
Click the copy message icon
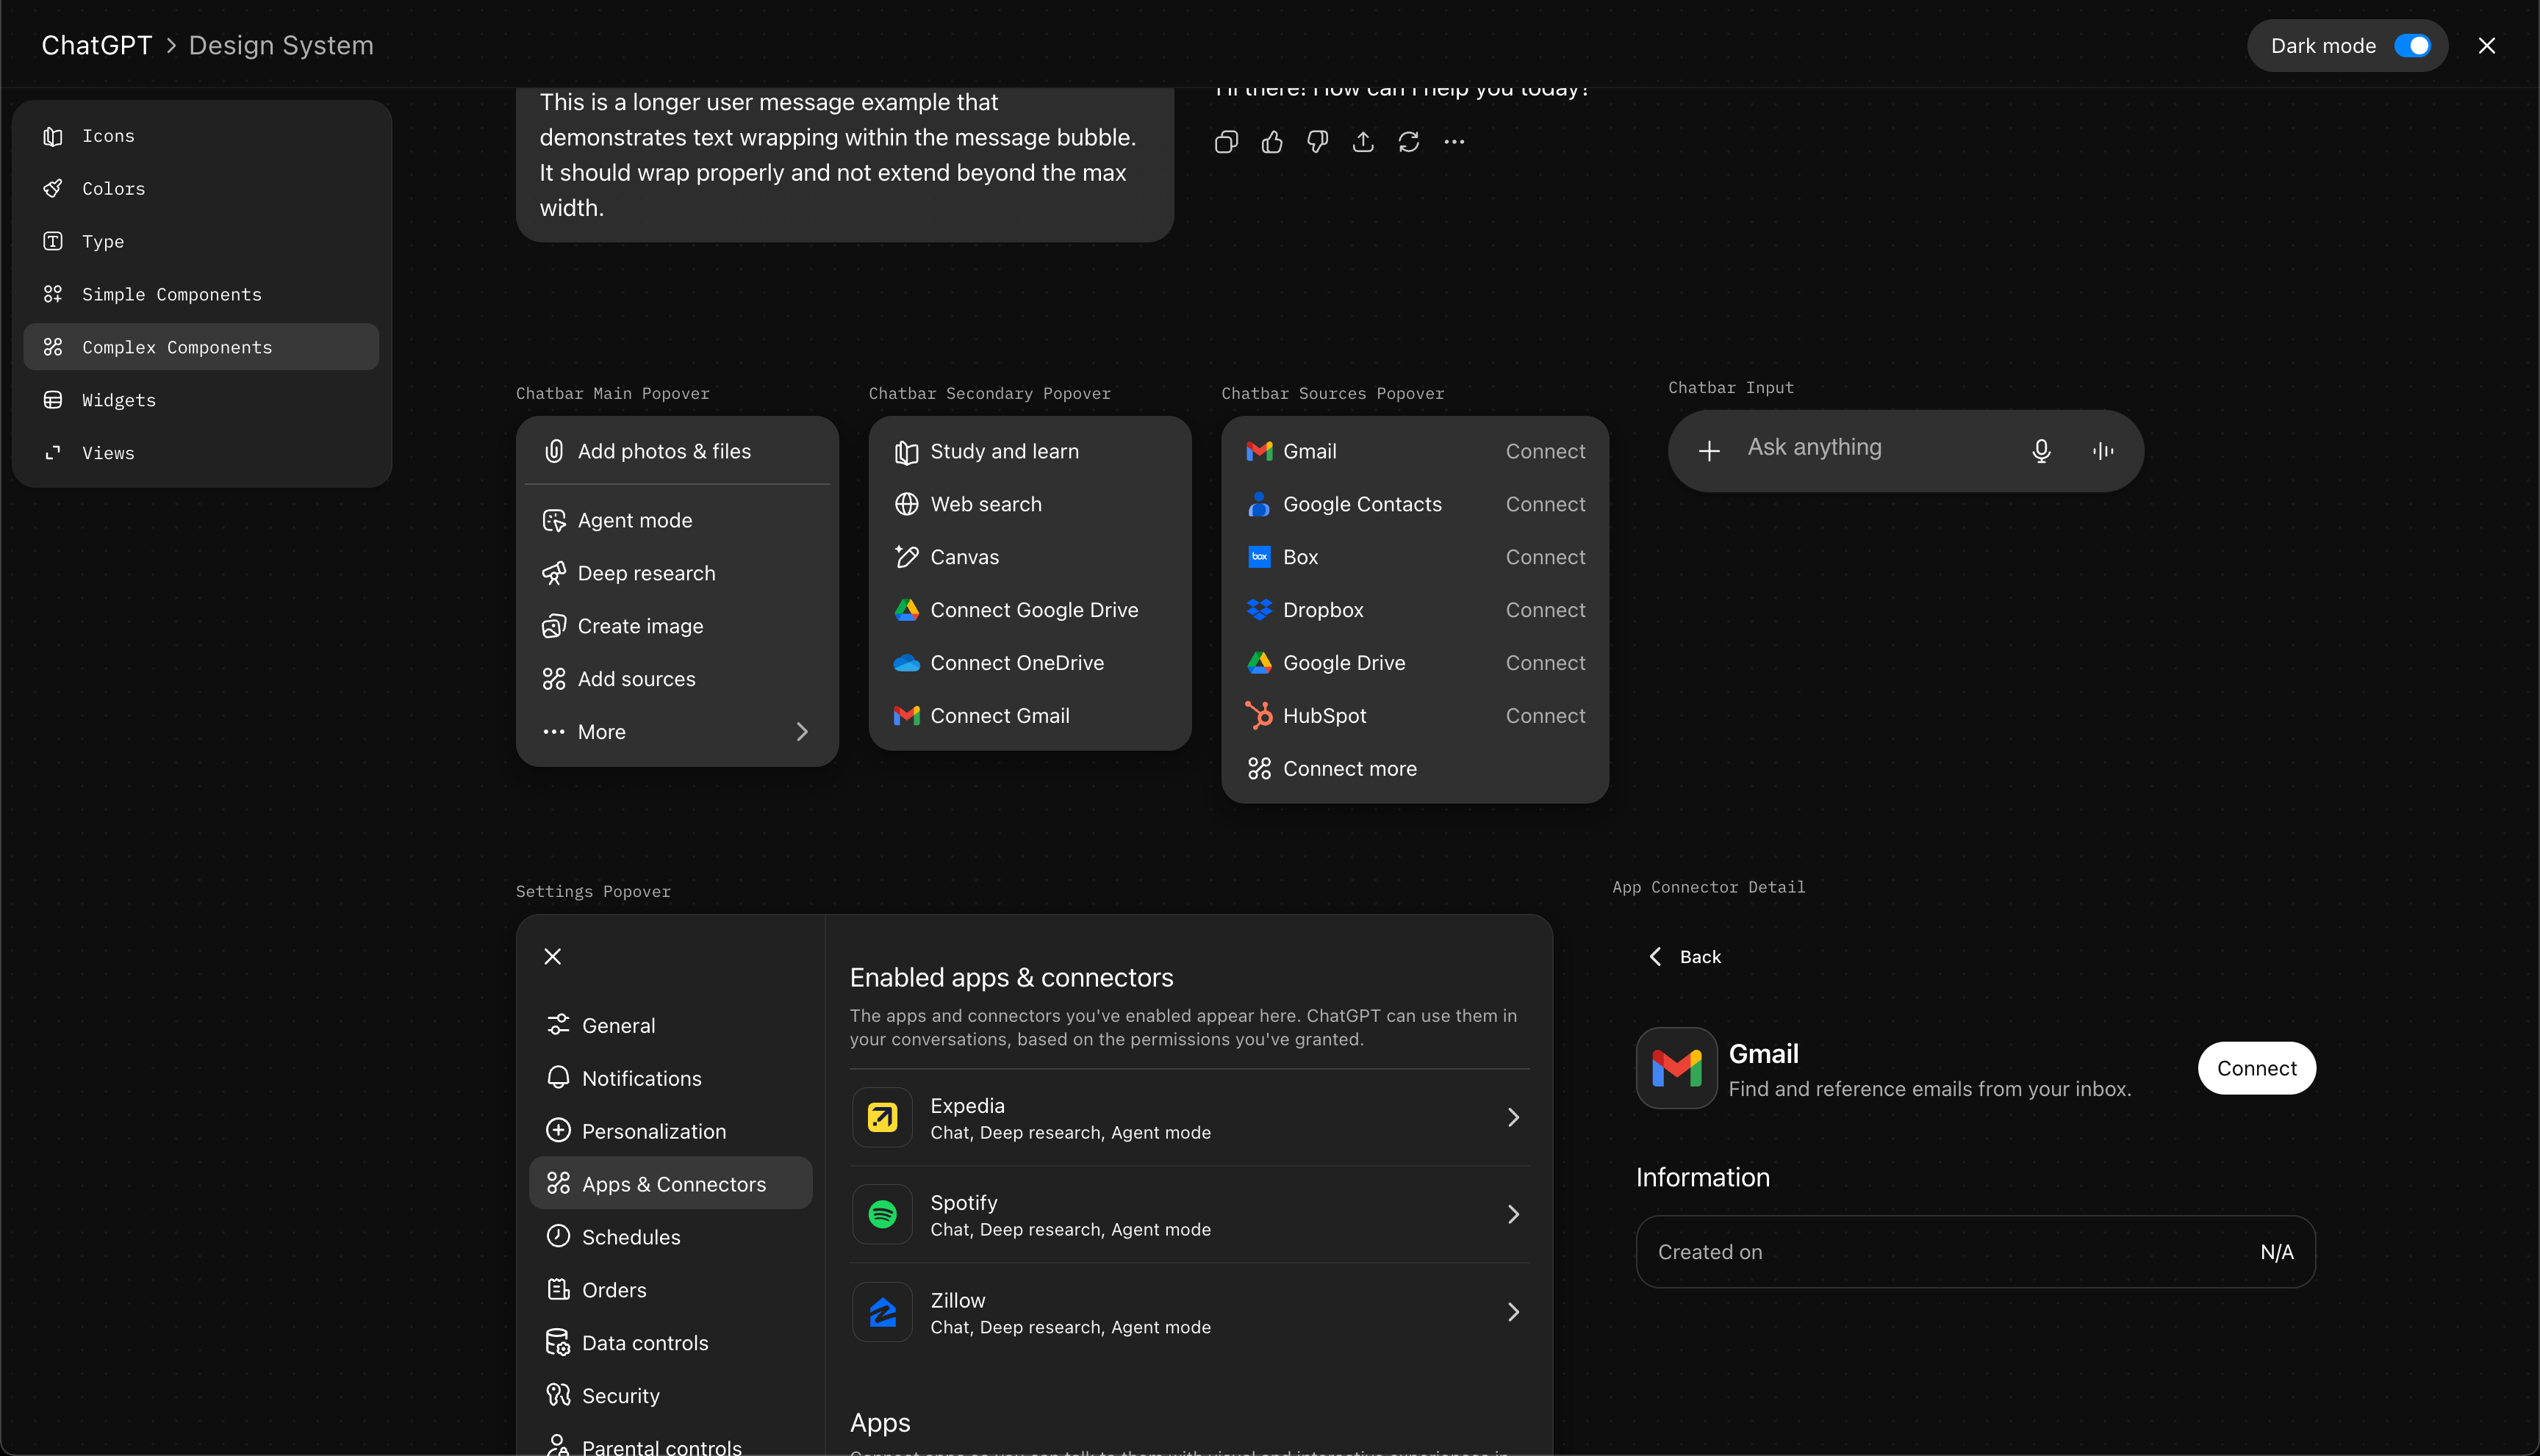(1225, 142)
